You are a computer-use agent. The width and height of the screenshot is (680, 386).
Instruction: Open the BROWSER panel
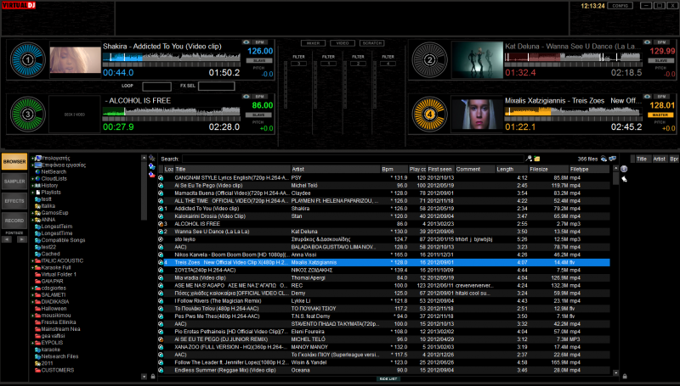click(x=14, y=161)
